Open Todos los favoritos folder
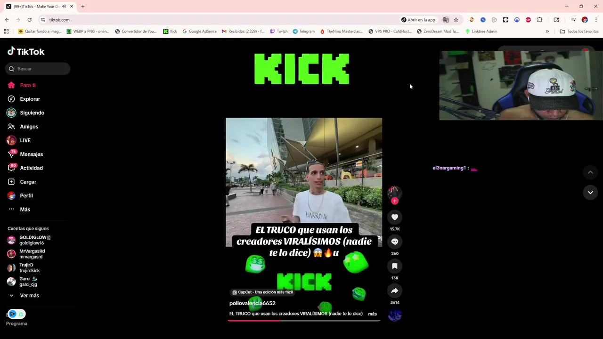This screenshot has height=339, width=603. coord(579,32)
